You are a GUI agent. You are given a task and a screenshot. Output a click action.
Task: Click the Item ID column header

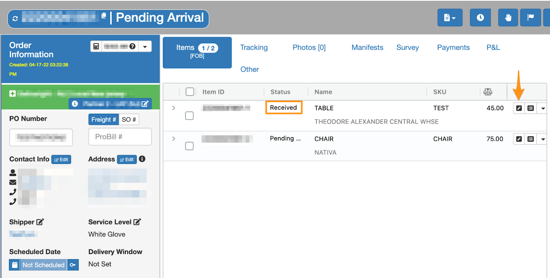click(x=213, y=92)
